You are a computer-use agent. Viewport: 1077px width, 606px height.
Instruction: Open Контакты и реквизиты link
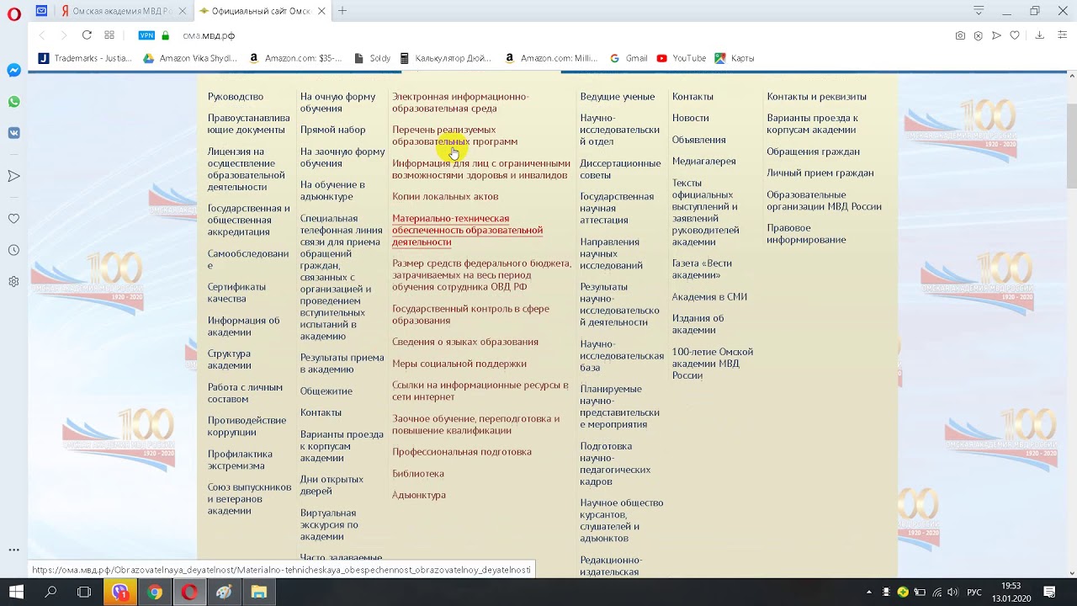tap(816, 97)
